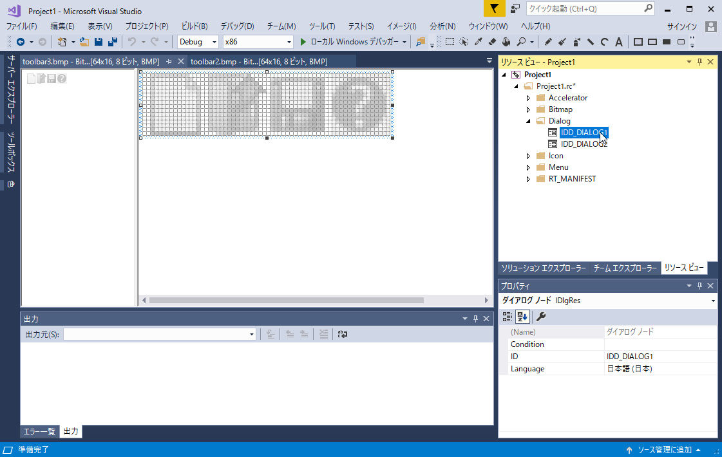
Task: Select the color picker eyedropper tool
Action: point(478,42)
